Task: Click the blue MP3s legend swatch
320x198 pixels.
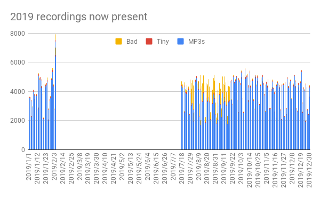Action: click(181, 42)
